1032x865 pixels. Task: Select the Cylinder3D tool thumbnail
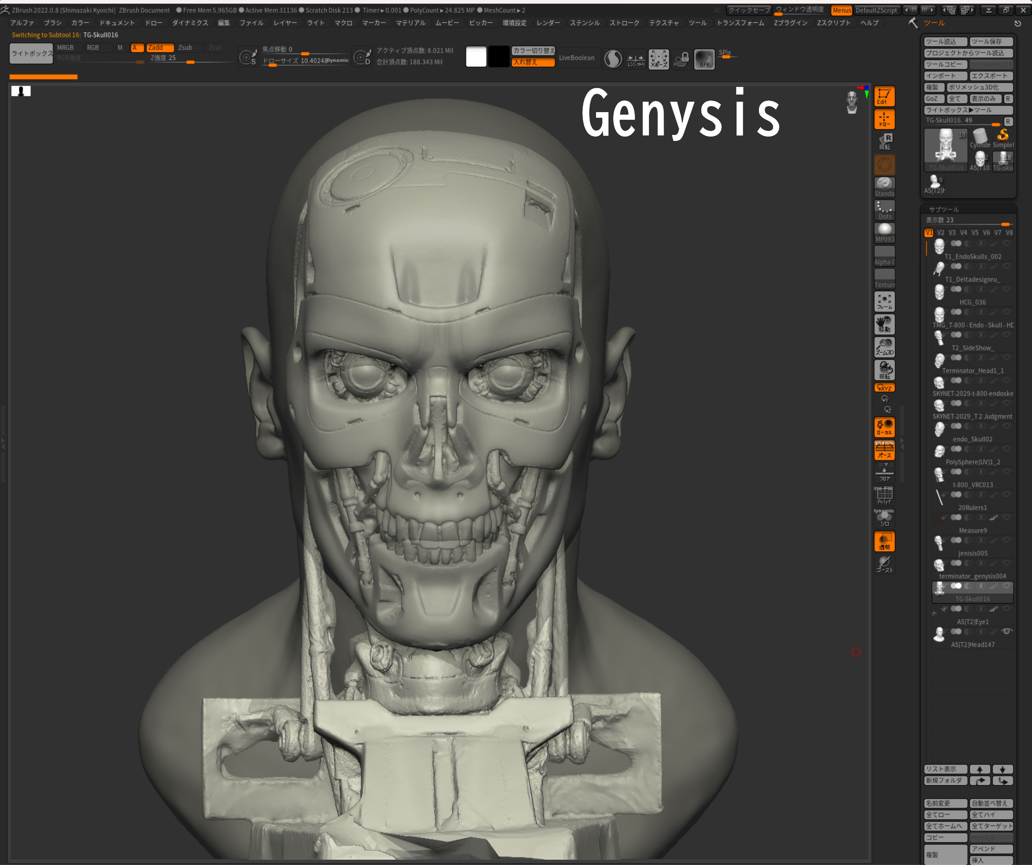tap(980, 138)
